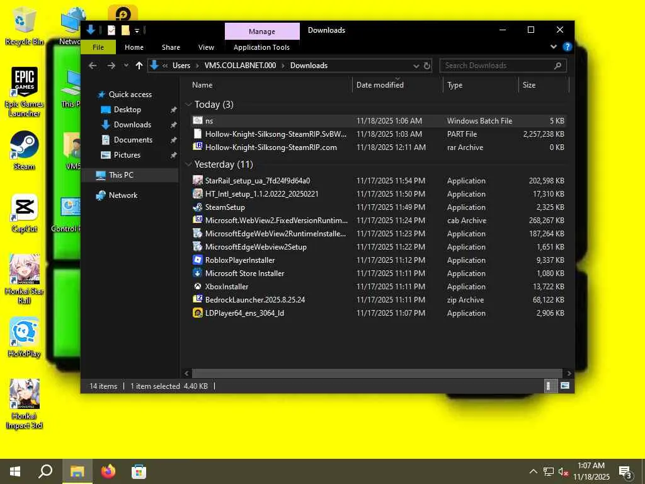The width and height of the screenshot is (645, 484).
Task: Click the Properties icon in quick access toolbar
Action: 111,30
